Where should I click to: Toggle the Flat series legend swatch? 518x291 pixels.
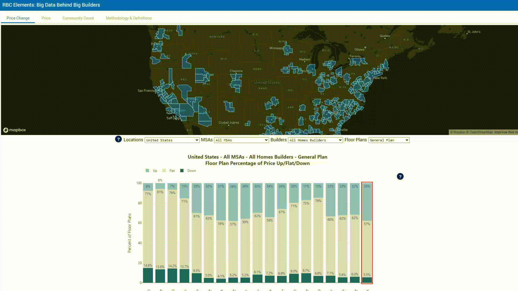[164, 171]
